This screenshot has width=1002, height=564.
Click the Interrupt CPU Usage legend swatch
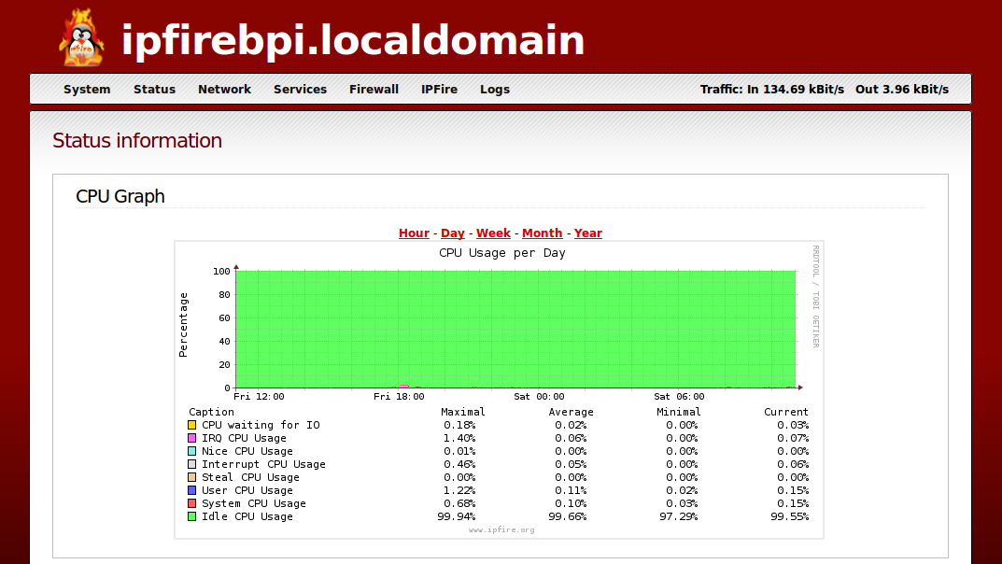tap(191, 464)
